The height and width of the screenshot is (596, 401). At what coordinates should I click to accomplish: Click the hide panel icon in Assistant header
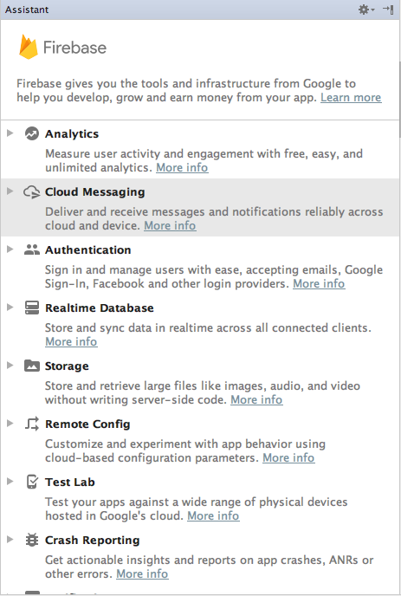388,10
